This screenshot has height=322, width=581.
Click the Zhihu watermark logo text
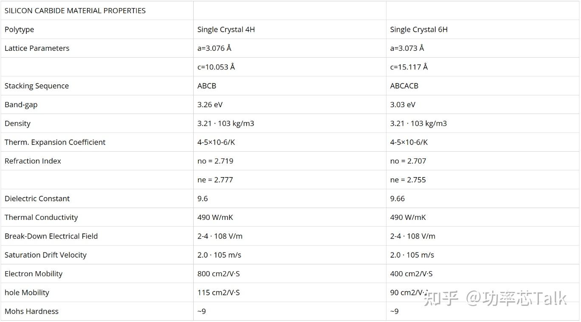point(495,298)
